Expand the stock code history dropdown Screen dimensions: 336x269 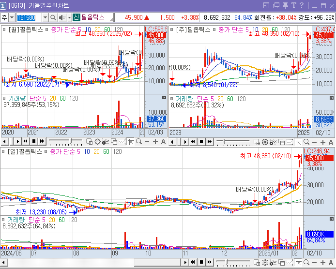[45, 17]
